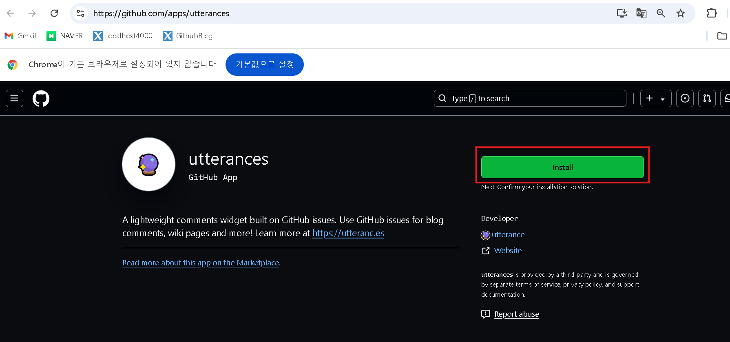This screenshot has width=730, height=342.
Task: Go to GitHub home via Octocat logo
Action: [x=41, y=99]
